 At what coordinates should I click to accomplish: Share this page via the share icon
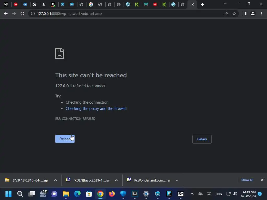click(226, 14)
